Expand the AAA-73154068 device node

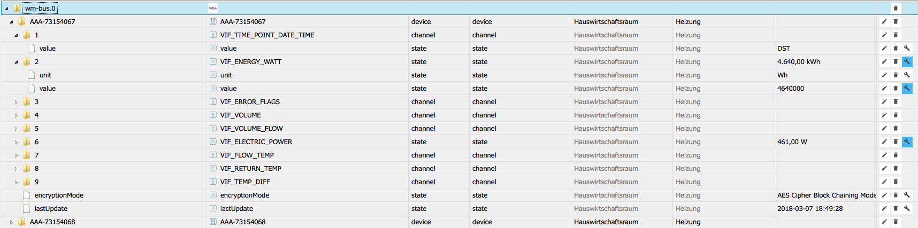pos(11,222)
